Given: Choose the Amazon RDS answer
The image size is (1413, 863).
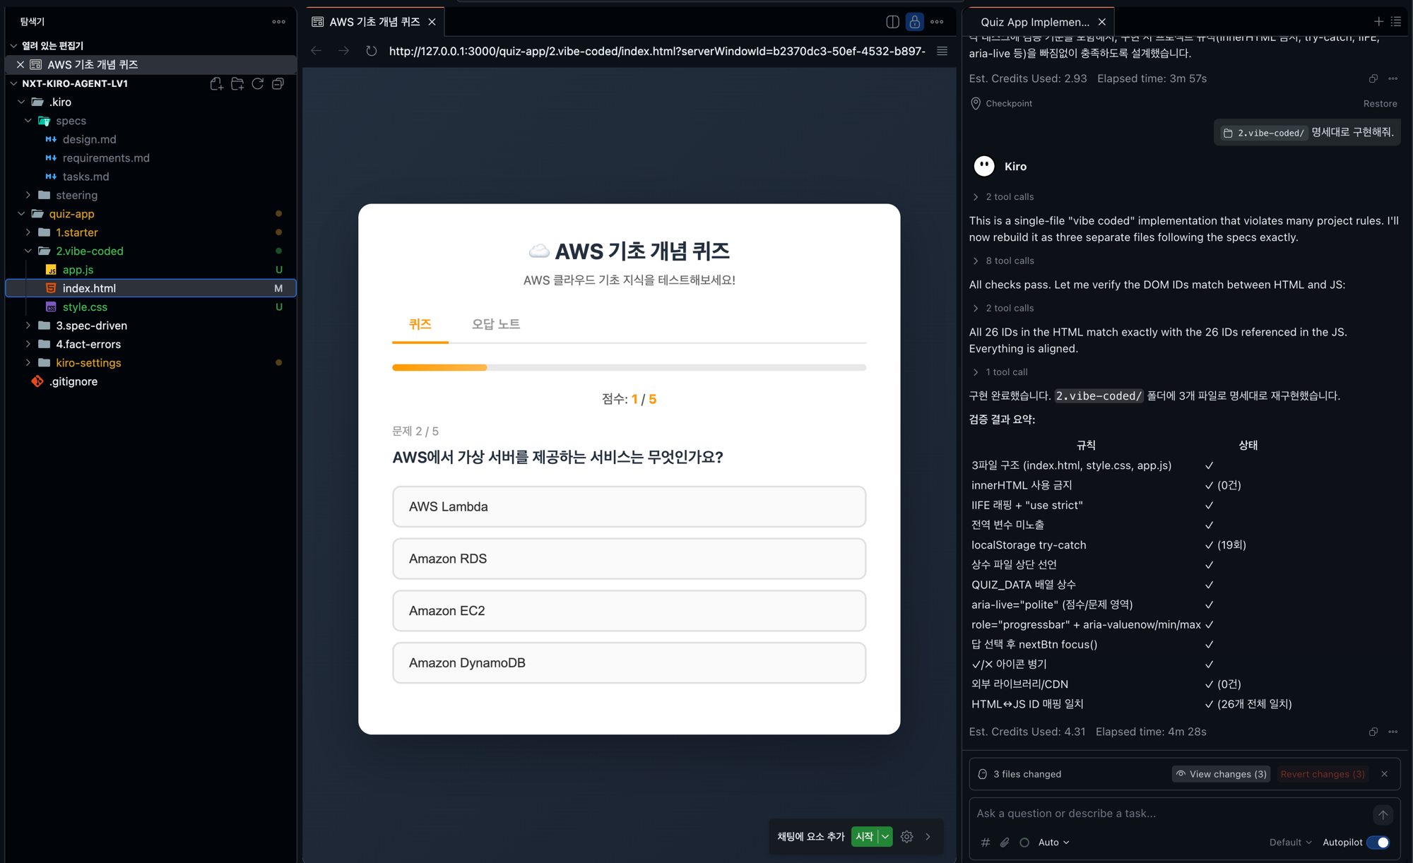Looking at the screenshot, I should click(x=629, y=559).
